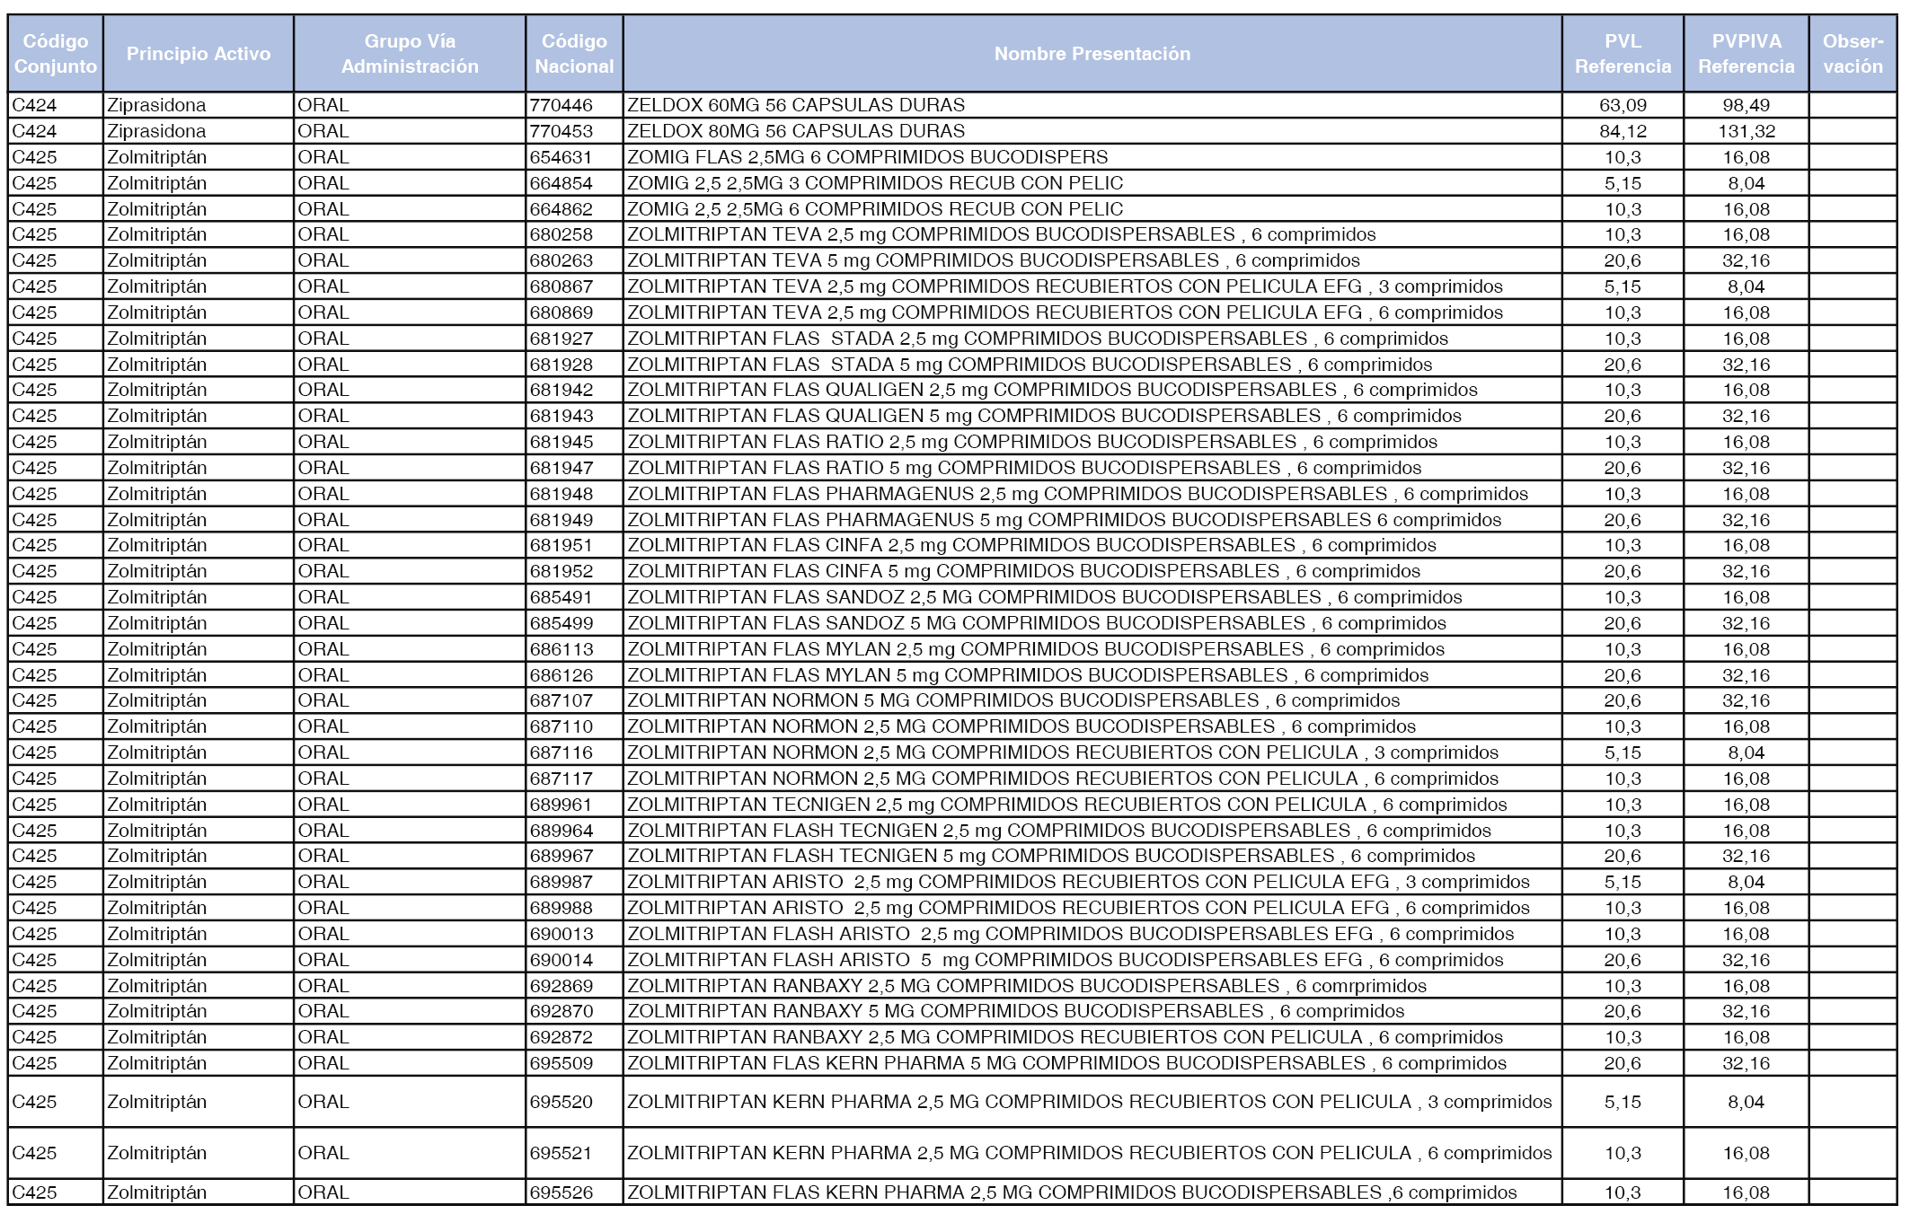
Task: Click the Código Conjunto column header
Action: click(56, 54)
